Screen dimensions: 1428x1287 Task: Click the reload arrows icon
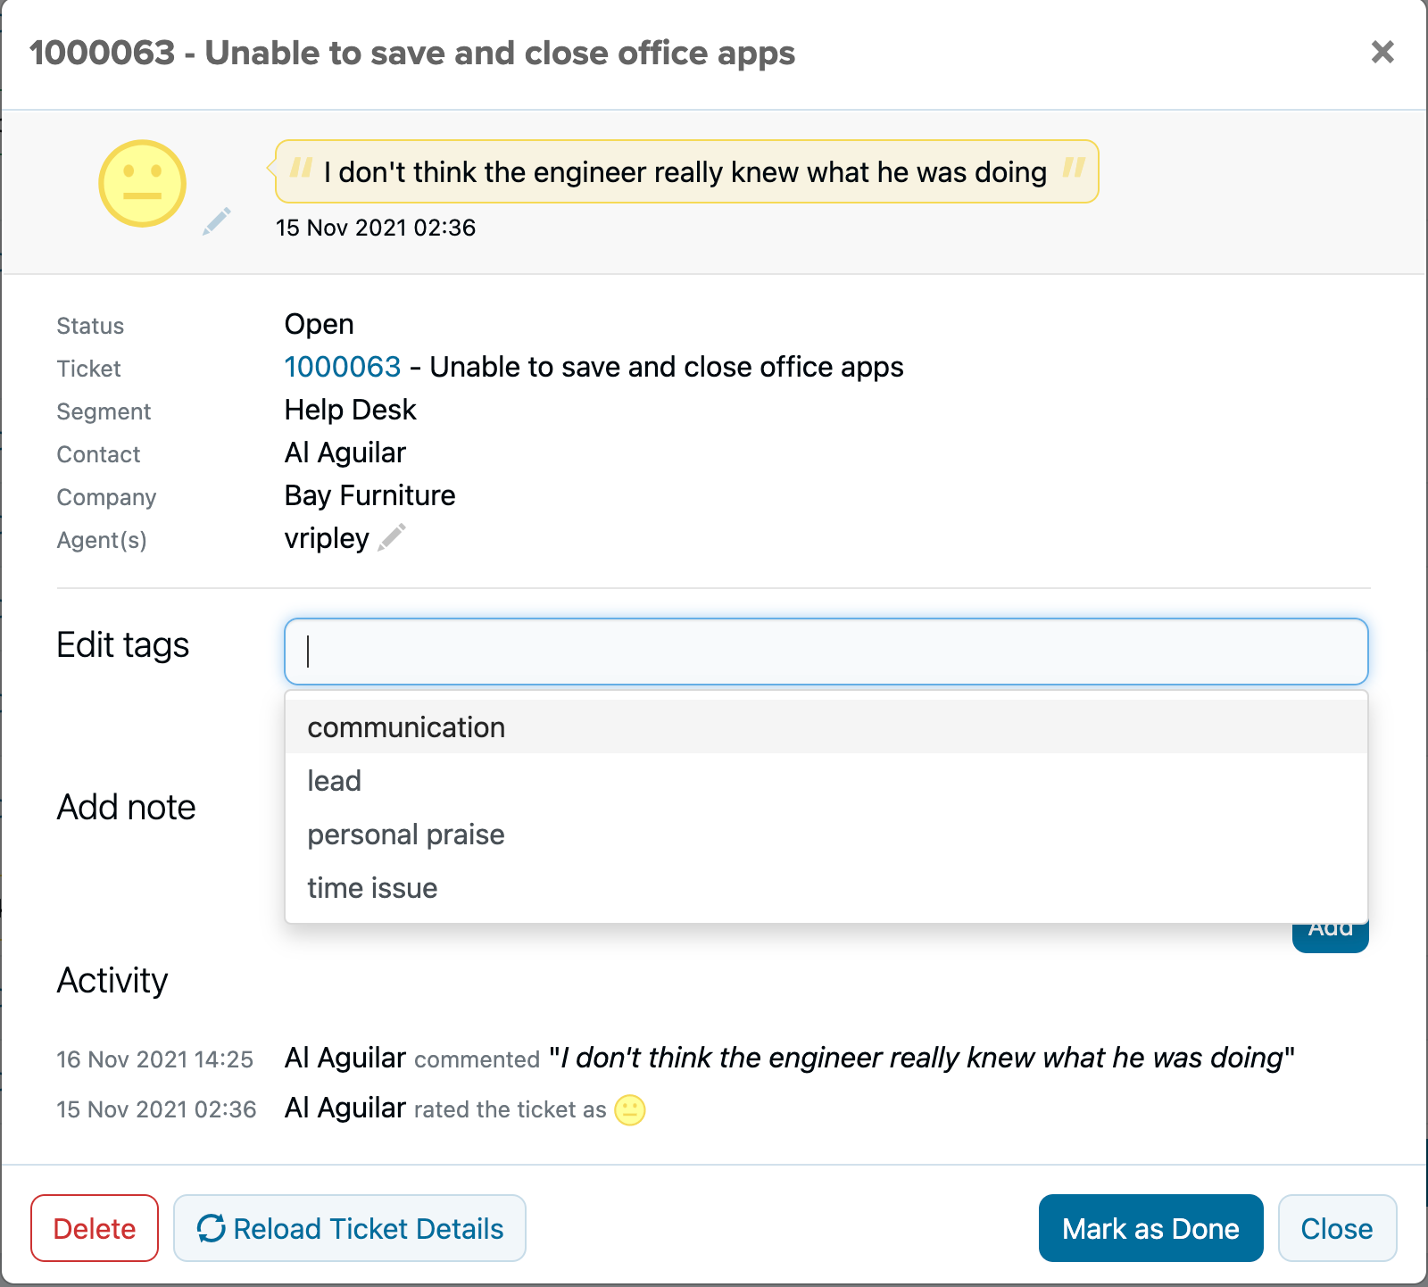212,1228
